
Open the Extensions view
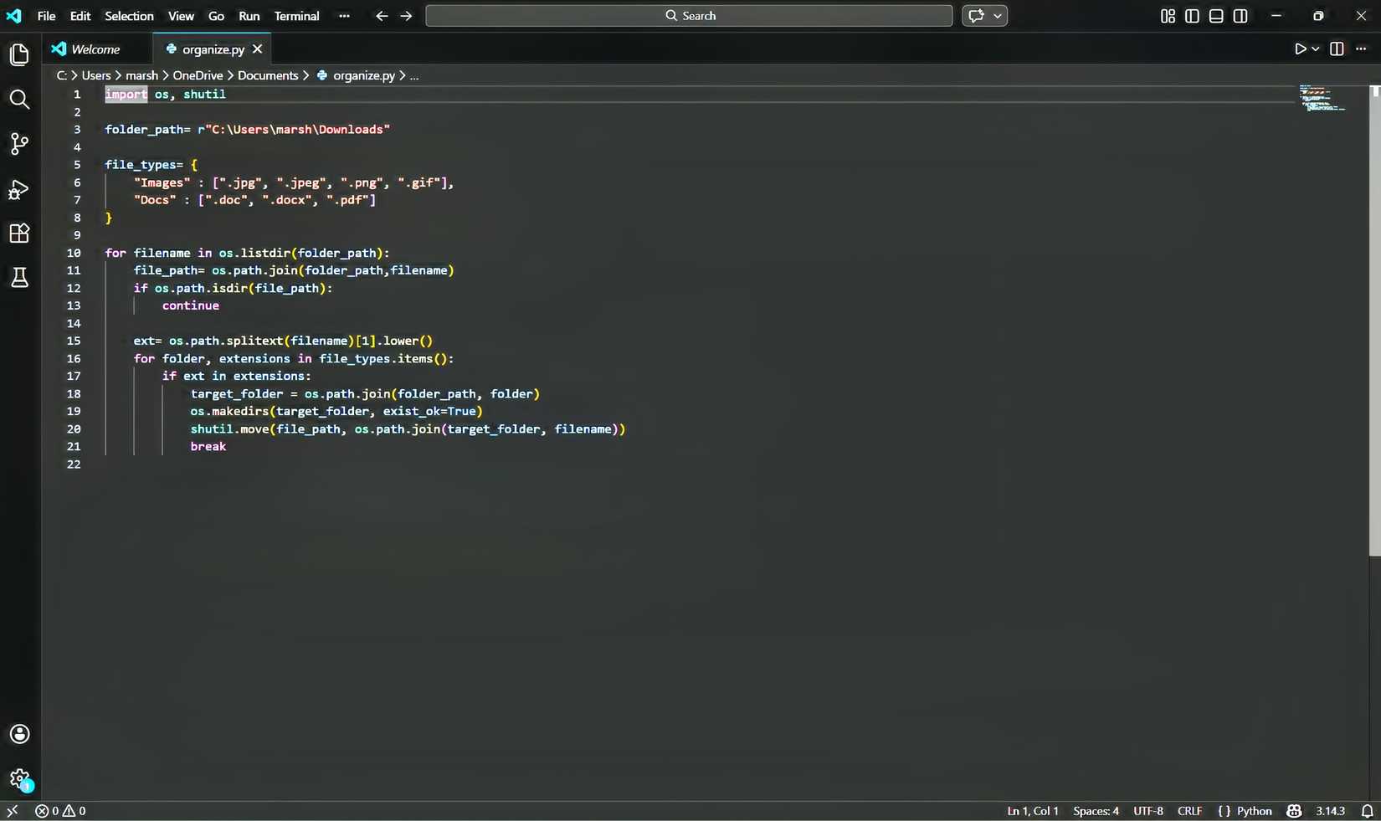click(x=19, y=233)
